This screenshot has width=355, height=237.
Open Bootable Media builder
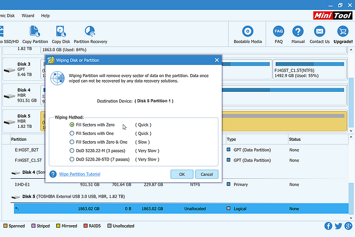248,35
